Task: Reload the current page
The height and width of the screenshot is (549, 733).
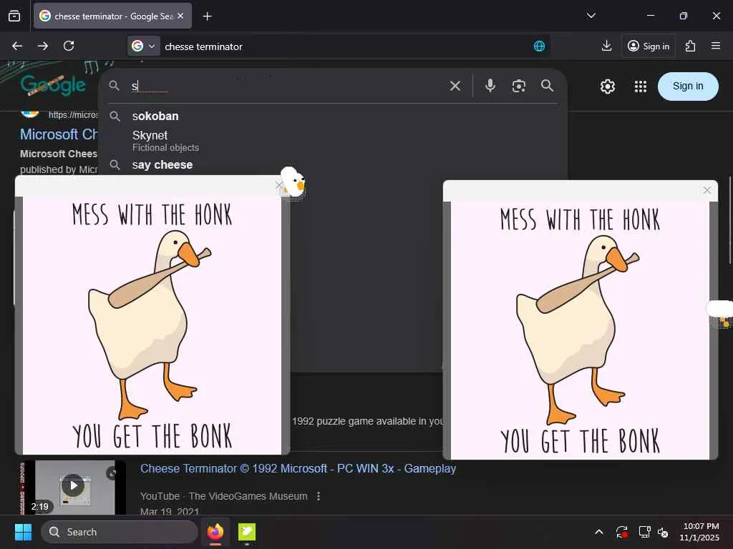Action: point(69,46)
